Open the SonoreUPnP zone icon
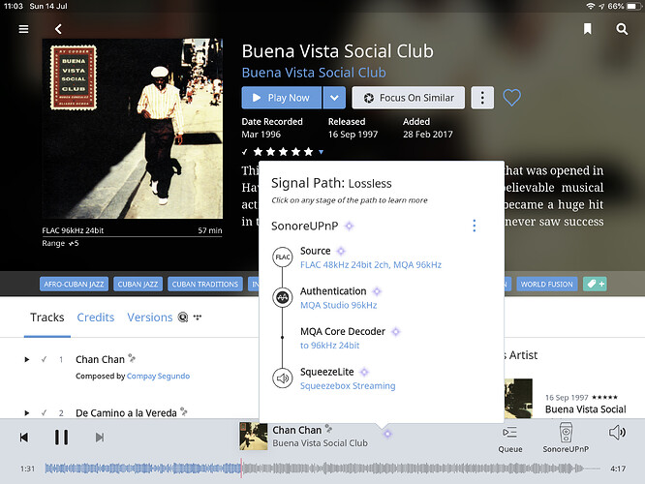 pyautogui.click(x=566, y=437)
